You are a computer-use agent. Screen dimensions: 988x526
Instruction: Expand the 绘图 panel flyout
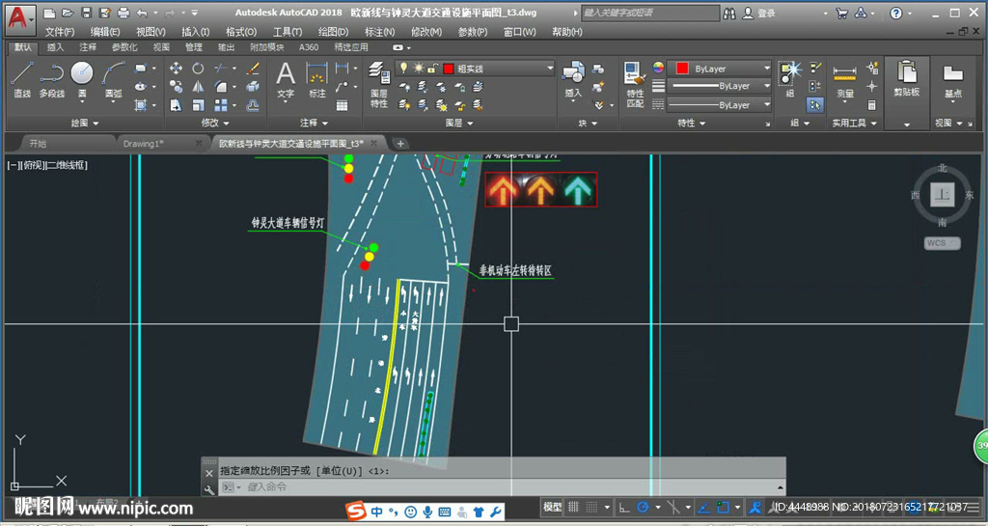click(84, 124)
